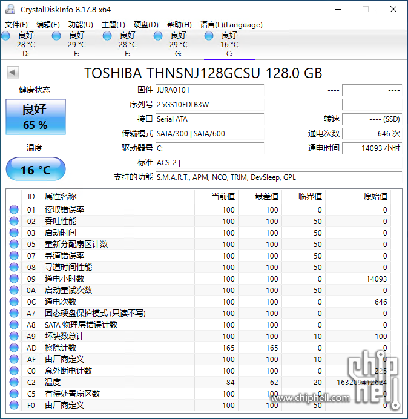Click current value 165 in 擦除计数 row
This screenshot has height=419, width=408.
pos(228,348)
